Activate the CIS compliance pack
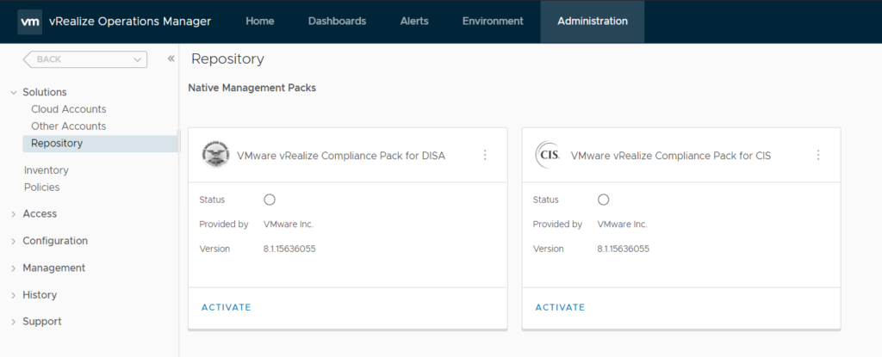The height and width of the screenshot is (357, 882). (560, 307)
